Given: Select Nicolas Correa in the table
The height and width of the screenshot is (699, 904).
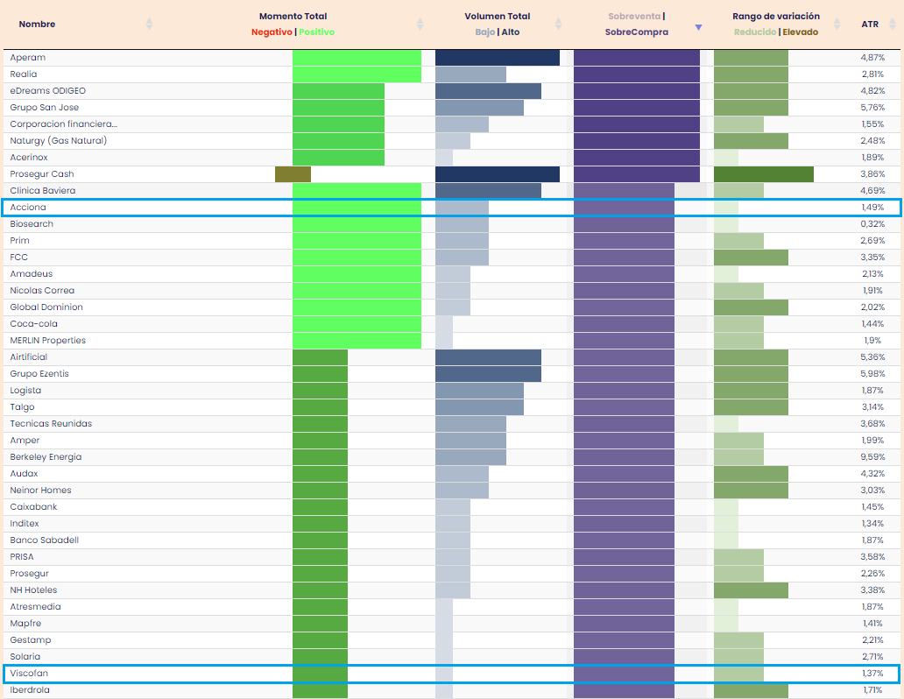Looking at the screenshot, I should 42,291.
